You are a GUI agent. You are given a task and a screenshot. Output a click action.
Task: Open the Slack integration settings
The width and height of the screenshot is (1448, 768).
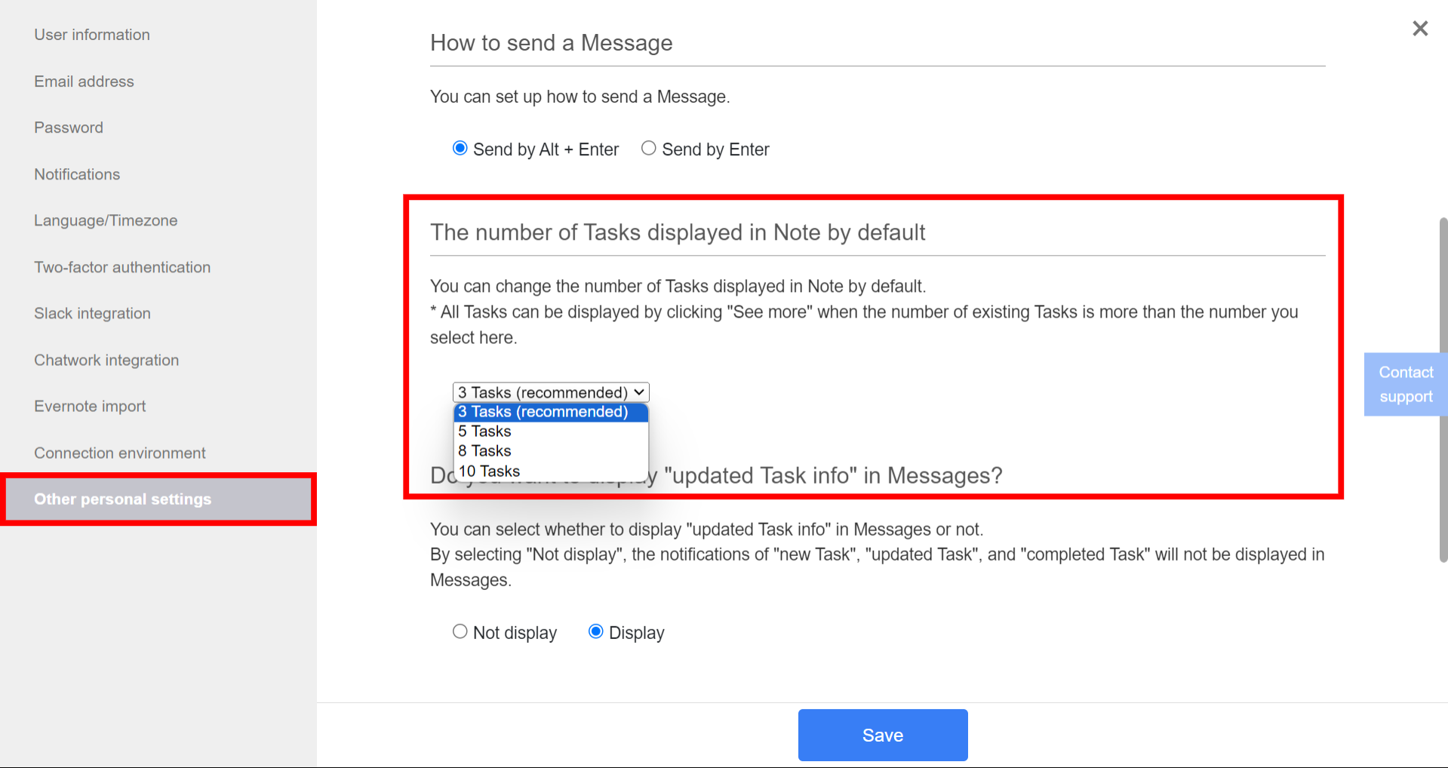tap(92, 313)
